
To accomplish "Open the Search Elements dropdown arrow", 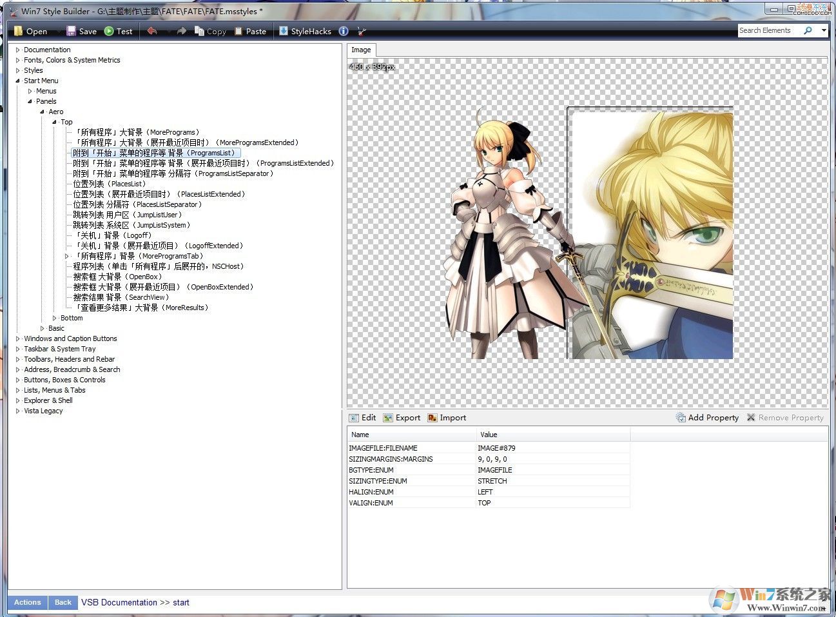I will pyautogui.click(x=824, y=30).
